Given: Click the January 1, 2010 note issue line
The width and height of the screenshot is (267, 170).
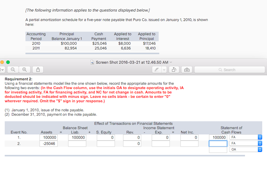Looking at the screenshot, I should pyautogui.click(x=44, y=110).
